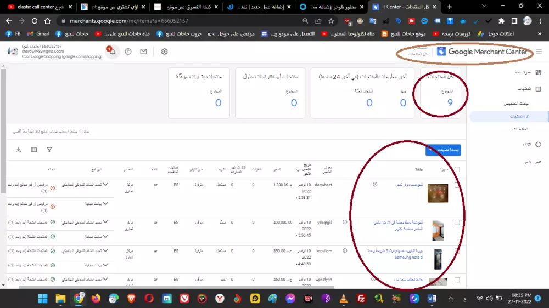Image resolution: width=549 pixels, height=308 pixels.
Task: Open Products section in sidebar
Action: (x=524, y=89)
